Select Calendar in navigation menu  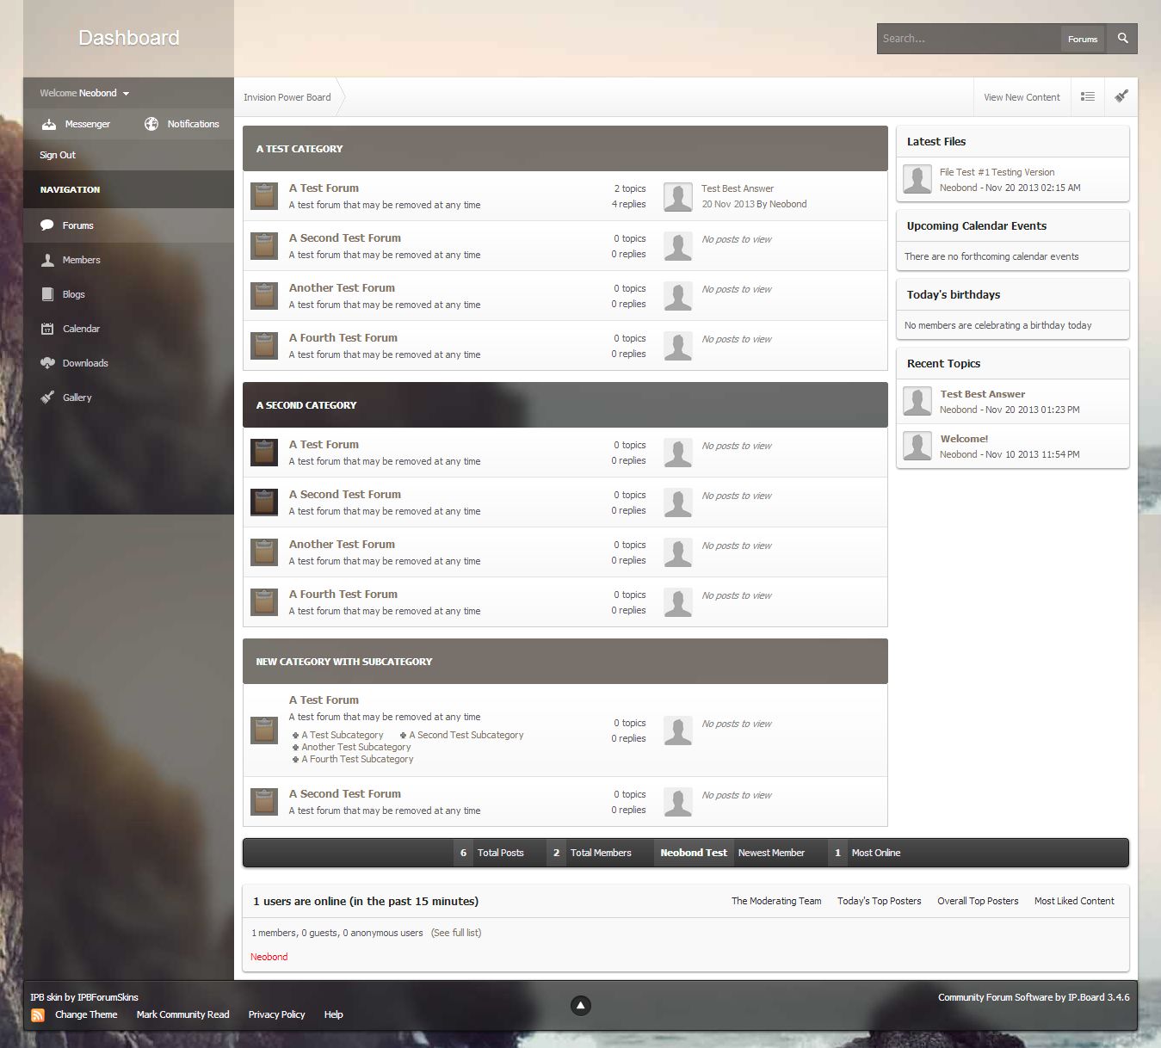click(x=81, y=329)
